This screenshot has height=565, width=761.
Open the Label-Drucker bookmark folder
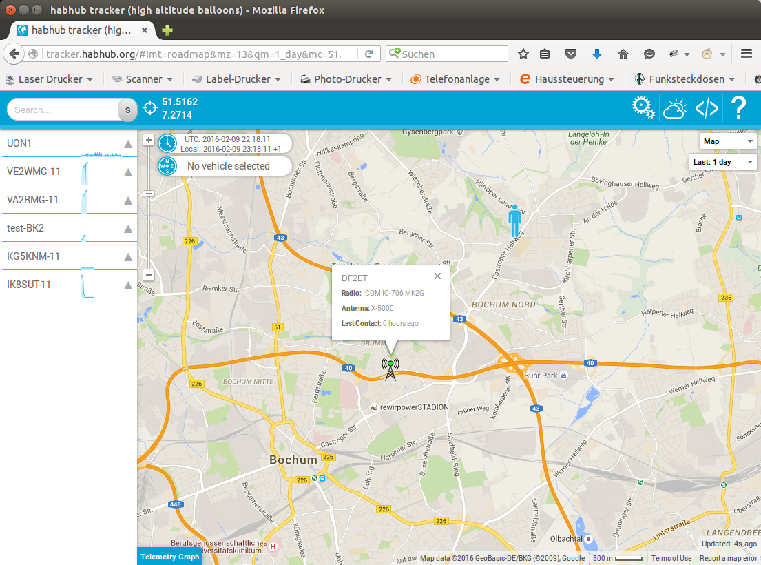tap(236, 79)
